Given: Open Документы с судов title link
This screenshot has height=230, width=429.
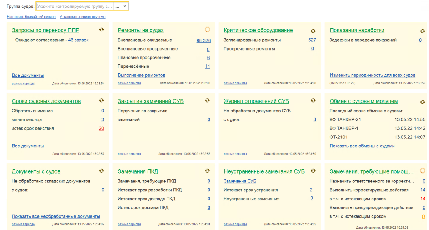Looking at the screenshot, I should point(36,172).
